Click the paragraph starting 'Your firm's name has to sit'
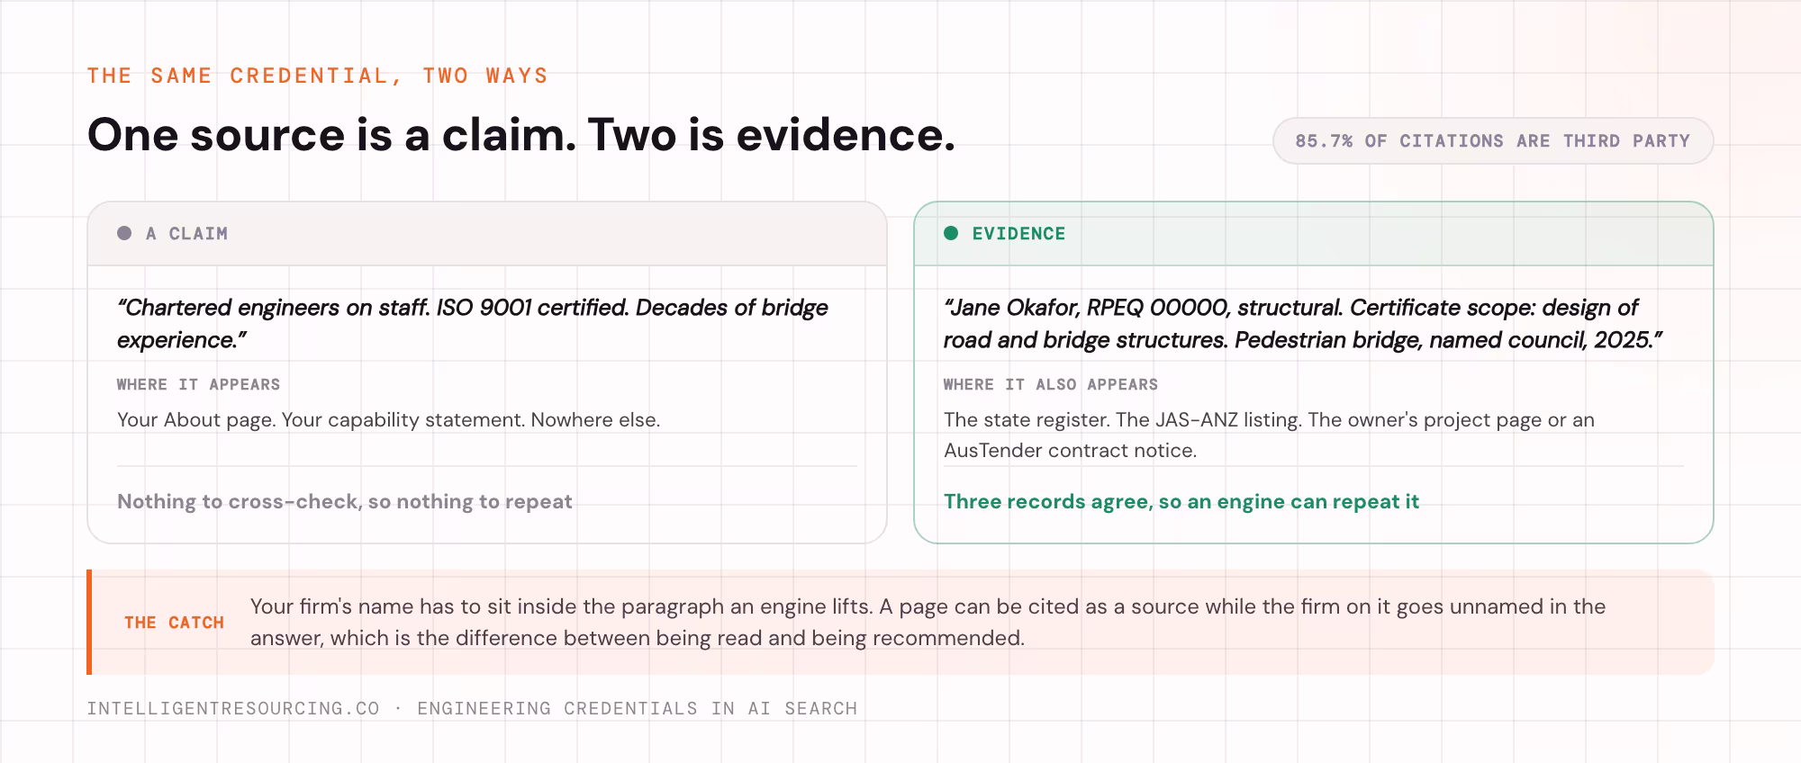 tap(928, 622)
